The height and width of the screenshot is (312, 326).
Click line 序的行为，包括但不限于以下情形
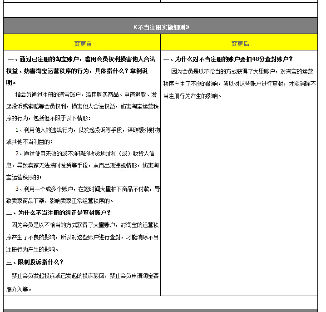(x=48, y=118)
